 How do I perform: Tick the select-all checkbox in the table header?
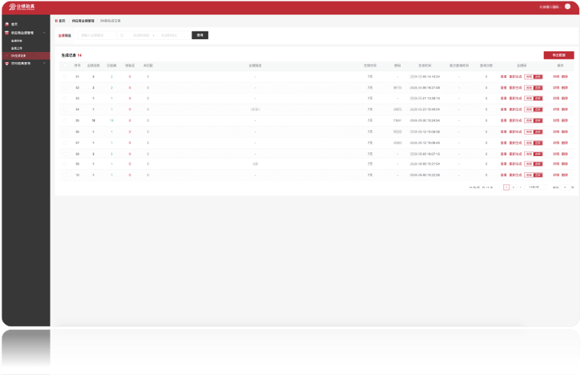(65, 66)
